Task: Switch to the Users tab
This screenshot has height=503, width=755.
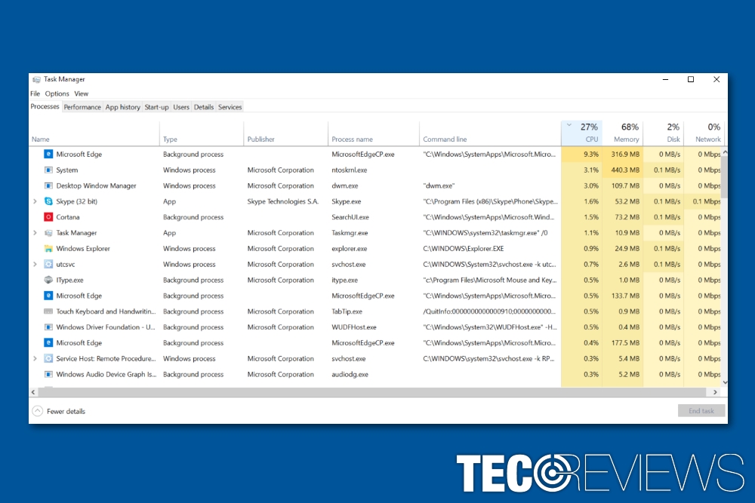Action: (181, 107)
